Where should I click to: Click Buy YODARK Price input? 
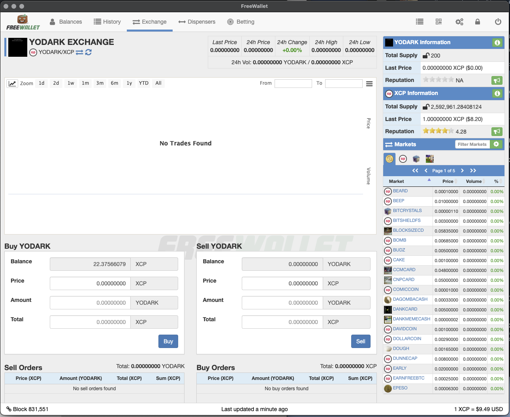pyautogui.click(x=90, y=283)
